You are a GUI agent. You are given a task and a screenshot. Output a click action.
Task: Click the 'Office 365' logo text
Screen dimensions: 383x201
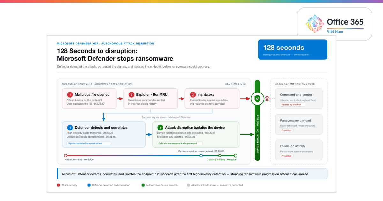(345, 22)
